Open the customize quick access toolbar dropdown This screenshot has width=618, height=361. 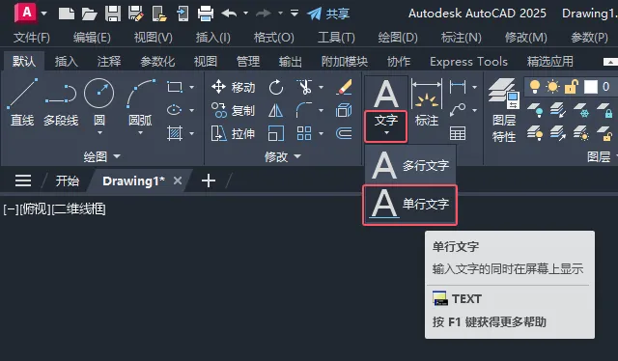coord(294,14)
